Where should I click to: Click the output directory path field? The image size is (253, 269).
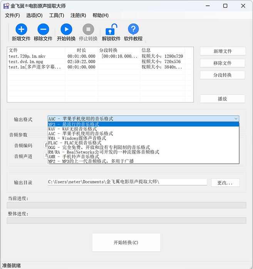click(x=127, y=182)
